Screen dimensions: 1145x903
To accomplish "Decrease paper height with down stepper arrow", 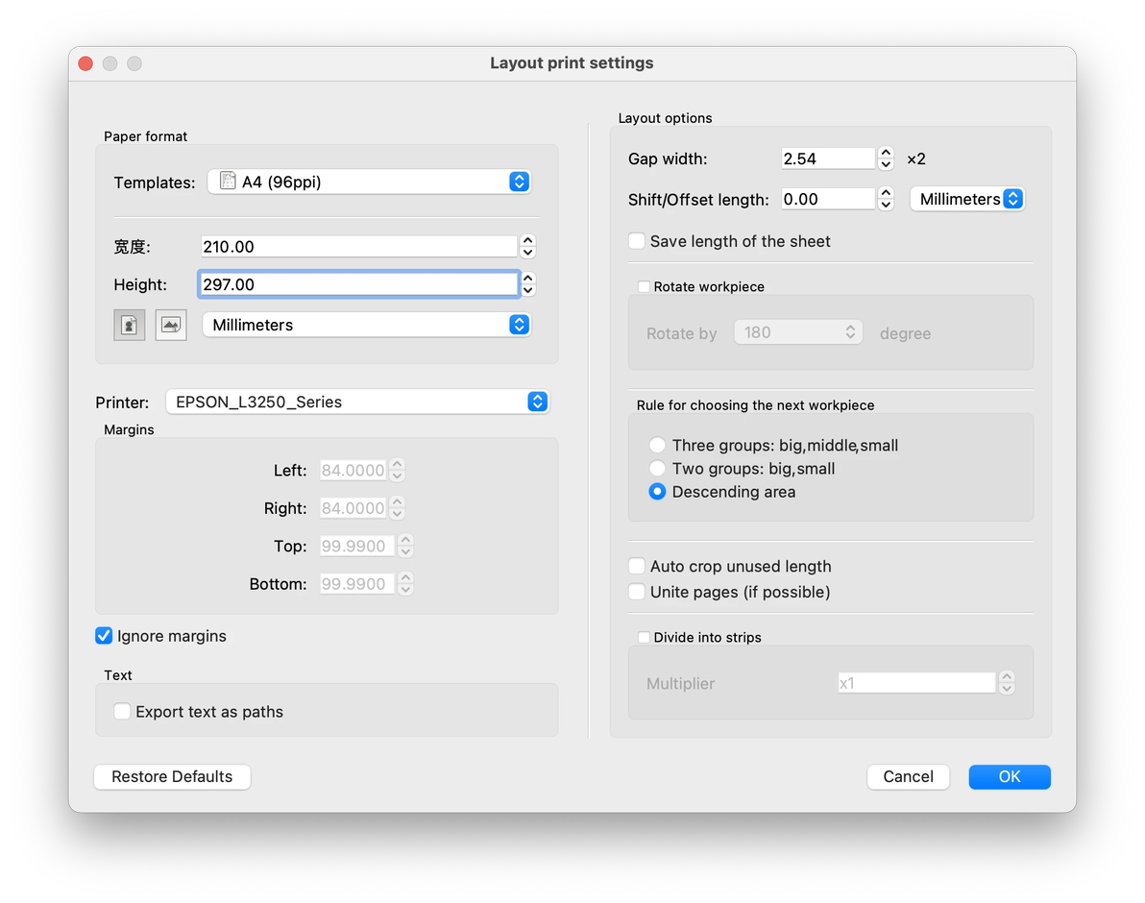I will pos(527,290).
